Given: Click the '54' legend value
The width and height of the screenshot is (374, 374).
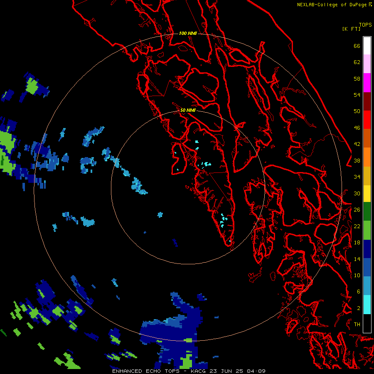Looking at the screenshot, I should pyautogui.click(x=357, y=95).
